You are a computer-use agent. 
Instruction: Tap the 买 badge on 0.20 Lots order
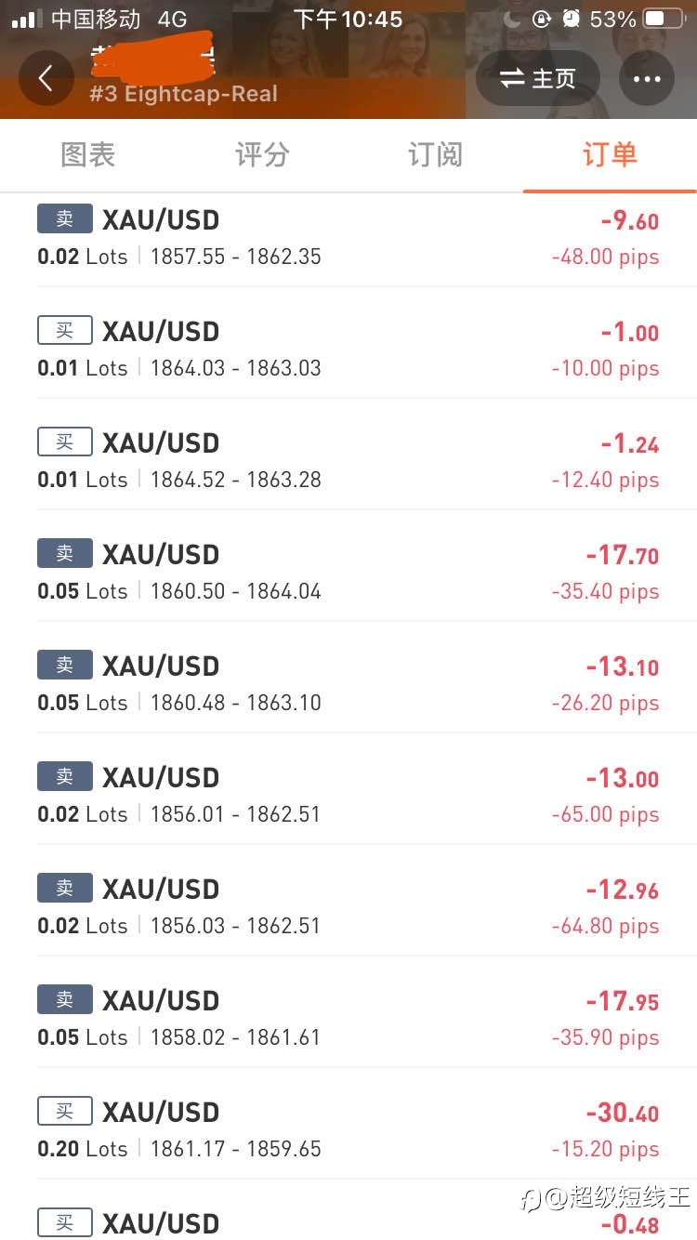tap(65, 1111)
